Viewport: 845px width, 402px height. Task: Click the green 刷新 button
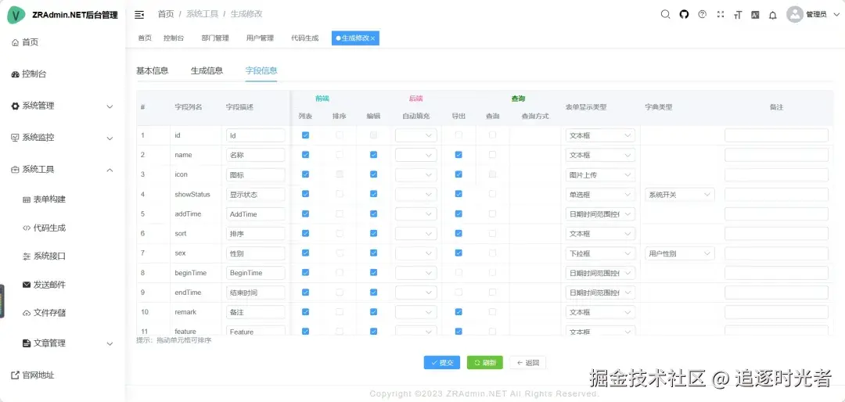(x=485, y=363)
